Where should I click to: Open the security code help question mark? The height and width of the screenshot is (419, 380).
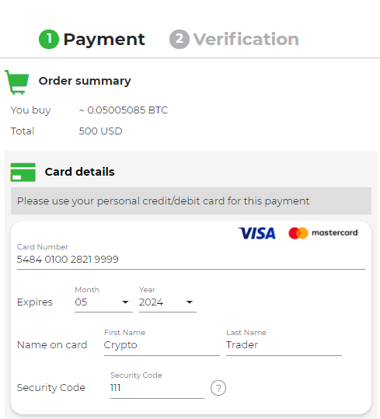tap(218, 388)
